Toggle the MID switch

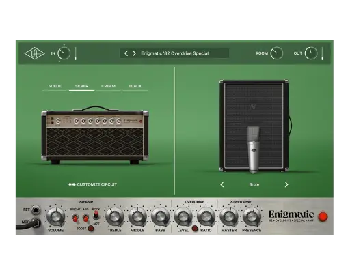tap(85, 218)
